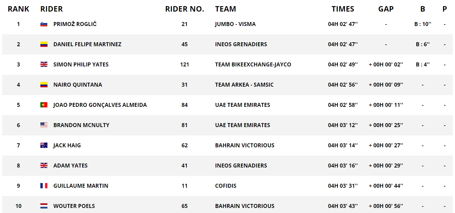
Task: Click the RANK column header
Action: [18, 9]
